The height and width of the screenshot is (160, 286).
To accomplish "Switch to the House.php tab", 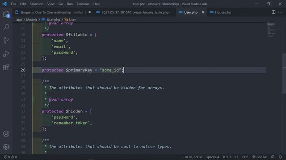I will (223, 12).
